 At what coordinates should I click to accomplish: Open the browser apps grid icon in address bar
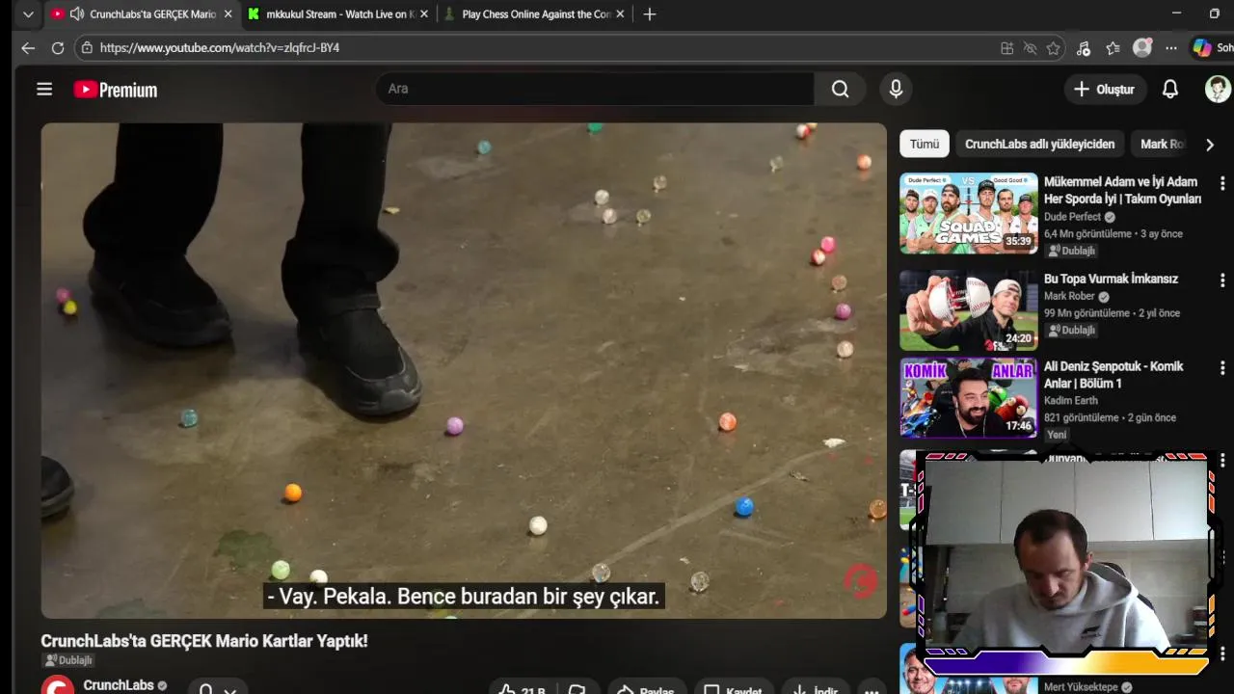click(1007, 48)
